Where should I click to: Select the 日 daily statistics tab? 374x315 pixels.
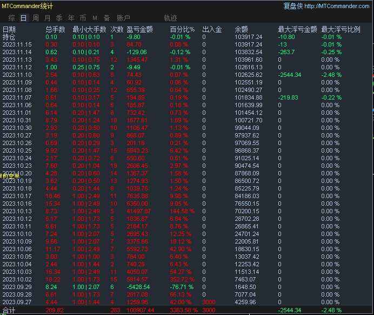click(23, 18)
